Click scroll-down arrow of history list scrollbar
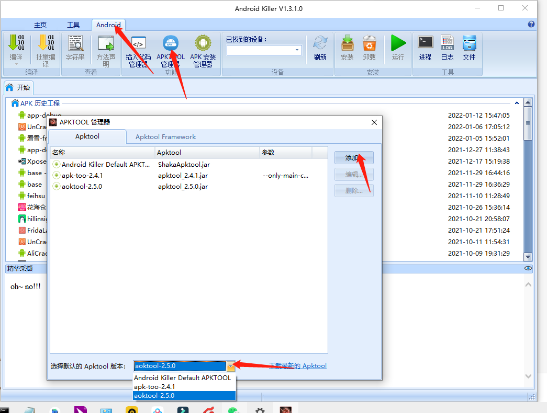The height and width of the screenshot is (413, 547). point(528,257)
